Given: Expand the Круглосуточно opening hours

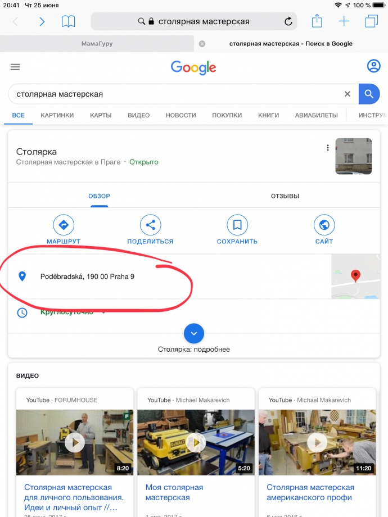Looking at the screenshot, I should pyautogui.click(x=103, y=312).
